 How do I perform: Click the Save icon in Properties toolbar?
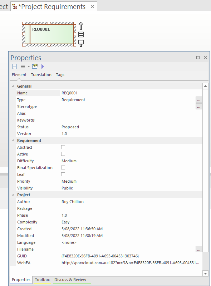pos(14,66)
